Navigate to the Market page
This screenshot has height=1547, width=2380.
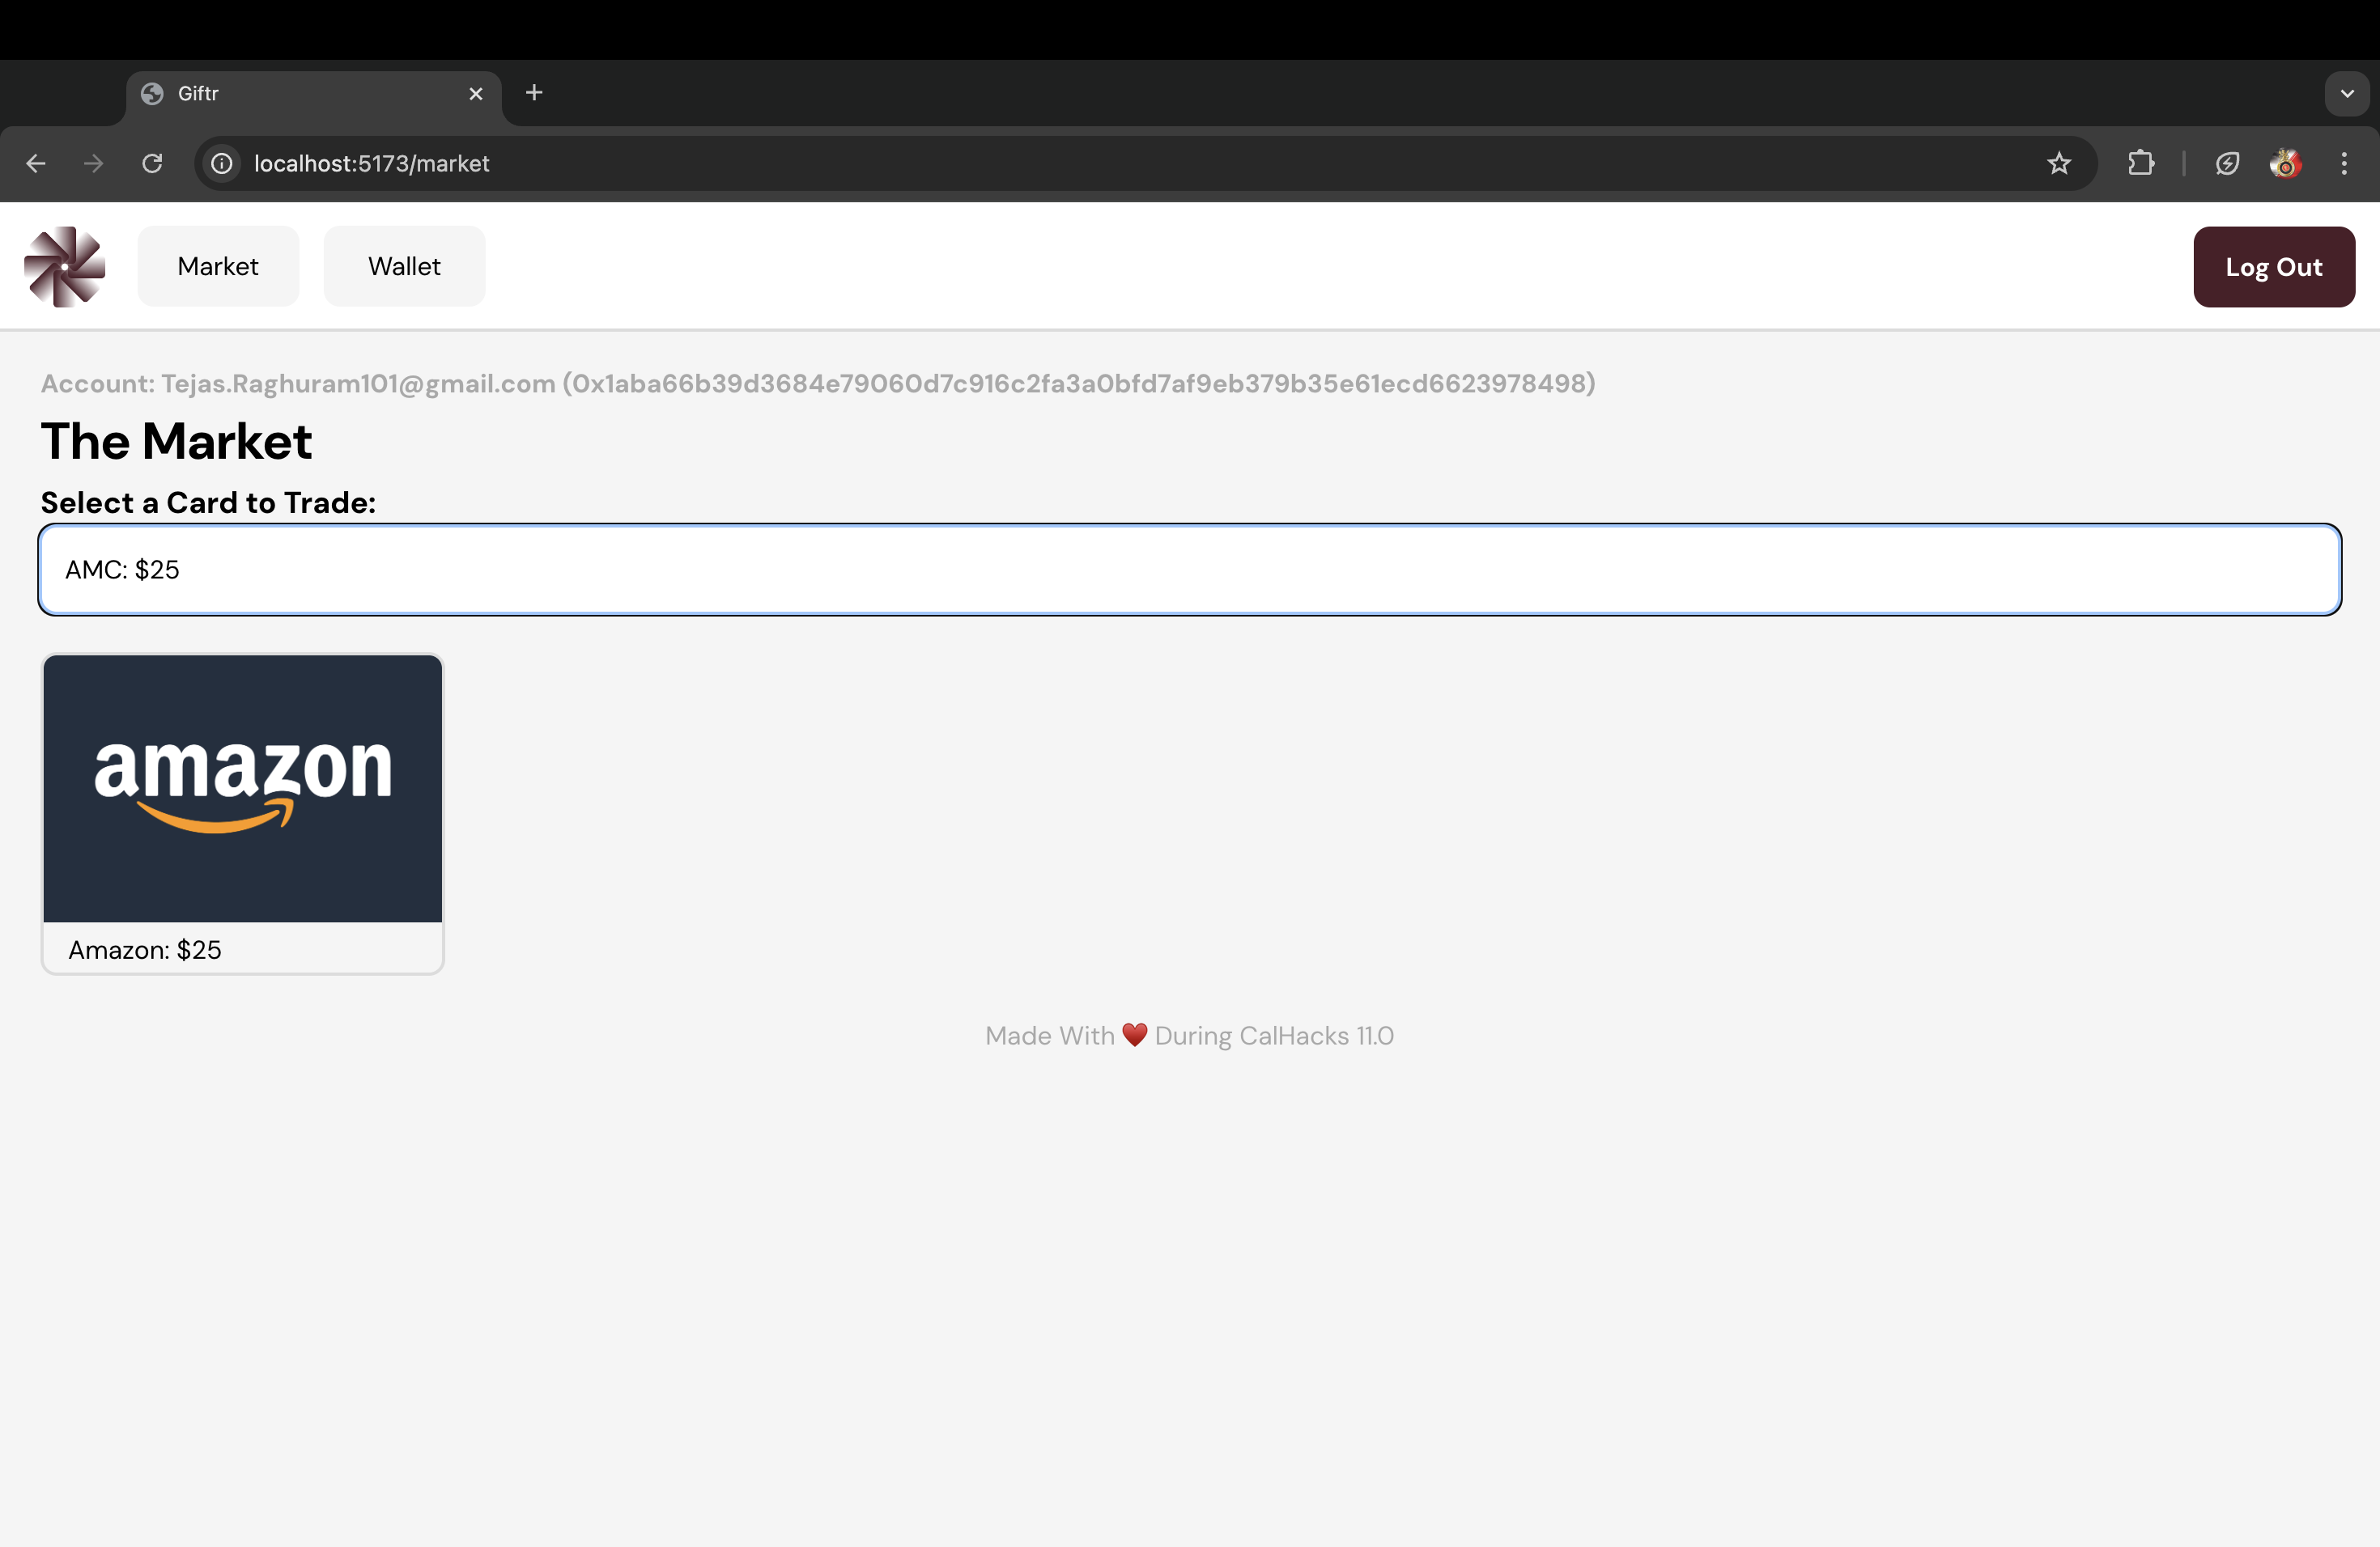click(218, 267)
